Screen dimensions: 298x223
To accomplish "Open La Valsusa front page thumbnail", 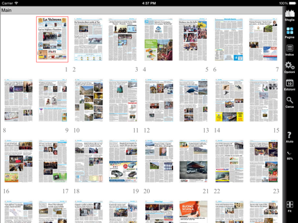I will [x=52, y=39].
